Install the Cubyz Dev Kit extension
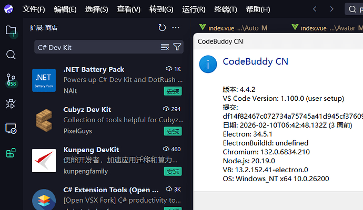 [x=172, y=132]
